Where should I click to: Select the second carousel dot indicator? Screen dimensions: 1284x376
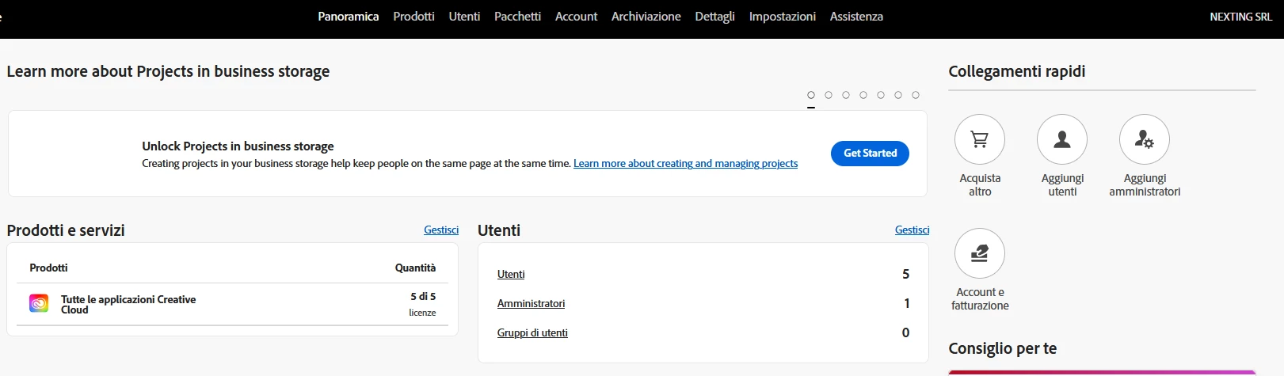(829, 95)
